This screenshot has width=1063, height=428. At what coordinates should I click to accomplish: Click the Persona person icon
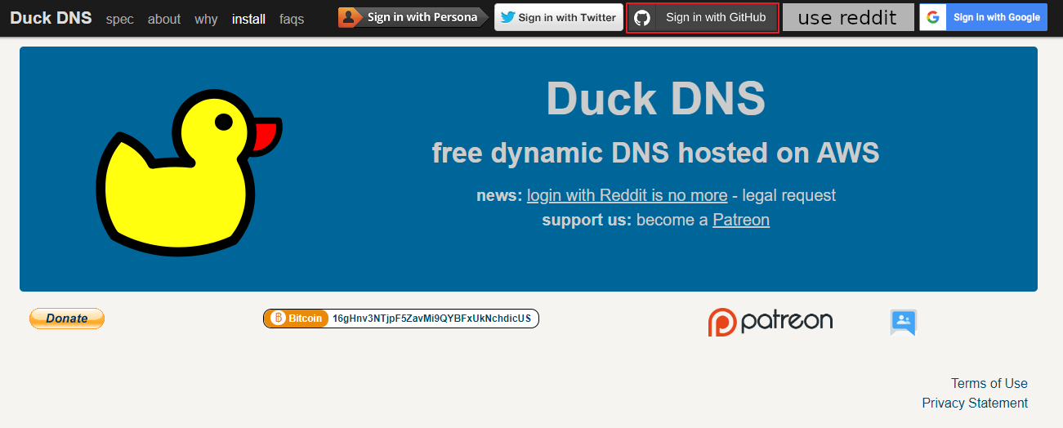click(349, 17)
